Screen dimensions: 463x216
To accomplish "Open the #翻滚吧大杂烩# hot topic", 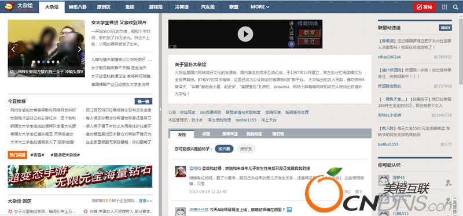I will click(x=65, y=155).
